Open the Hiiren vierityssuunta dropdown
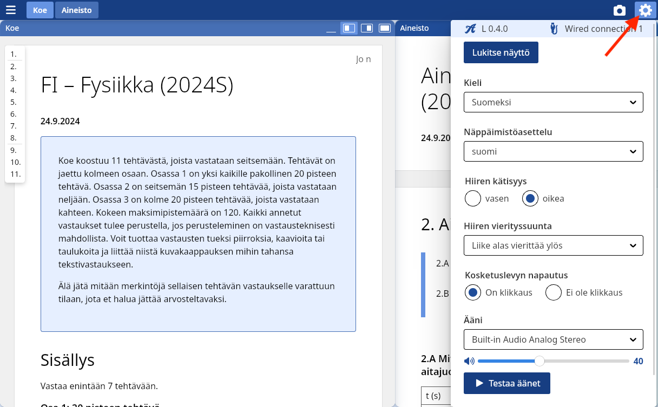 [x=553, y=245]
